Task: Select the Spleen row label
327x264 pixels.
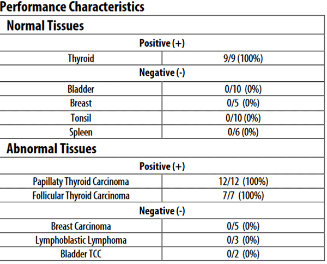Action: pyautogui.click(x=81, y=132)
